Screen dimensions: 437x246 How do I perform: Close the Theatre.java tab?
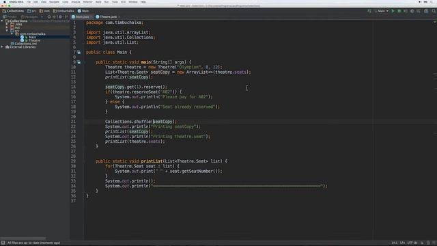coord(119,17)
